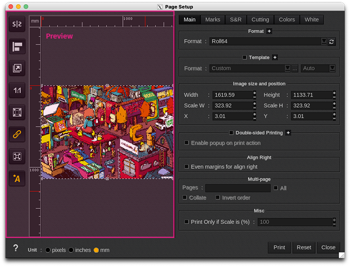Click the Close button
Image resolution: width=350 pixels, height=266 pixels.
(x=328, y=247)
